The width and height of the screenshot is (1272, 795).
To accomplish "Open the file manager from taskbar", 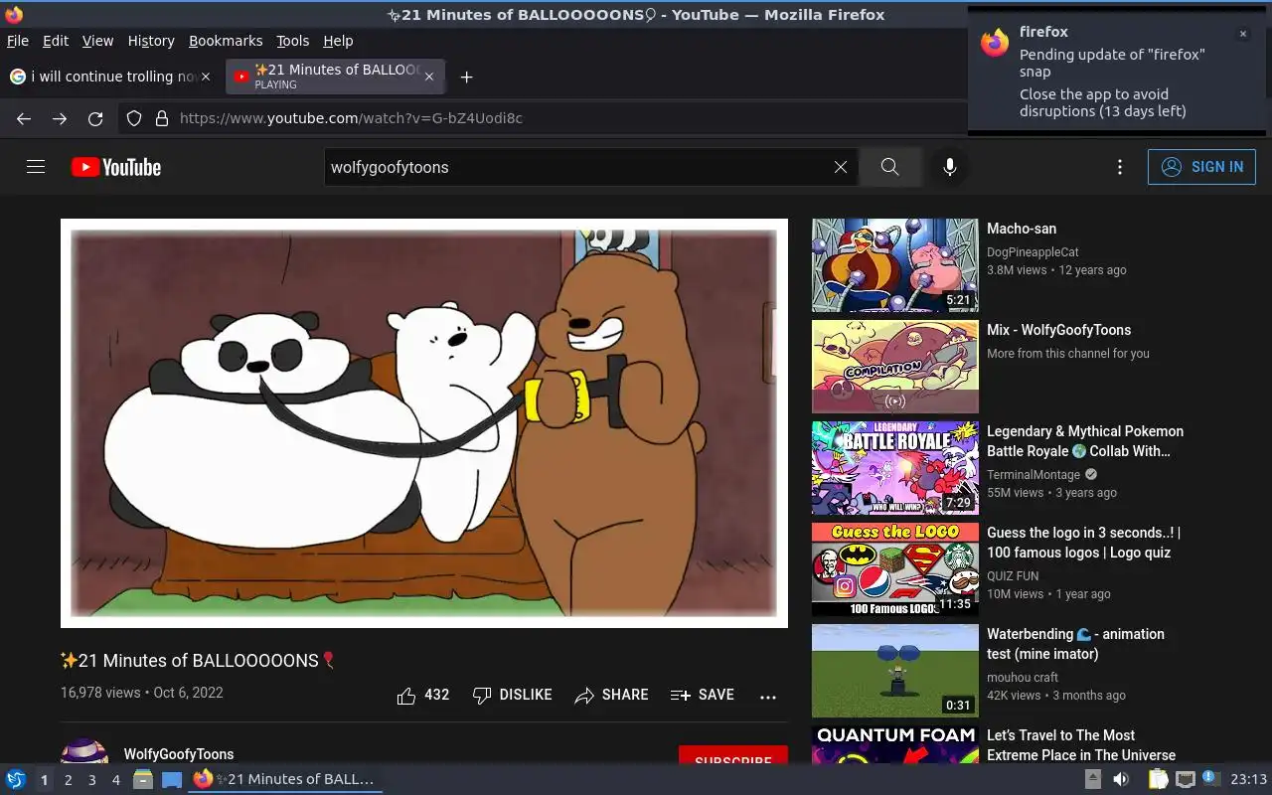I will pyautogui.click(x=143, y=779).
